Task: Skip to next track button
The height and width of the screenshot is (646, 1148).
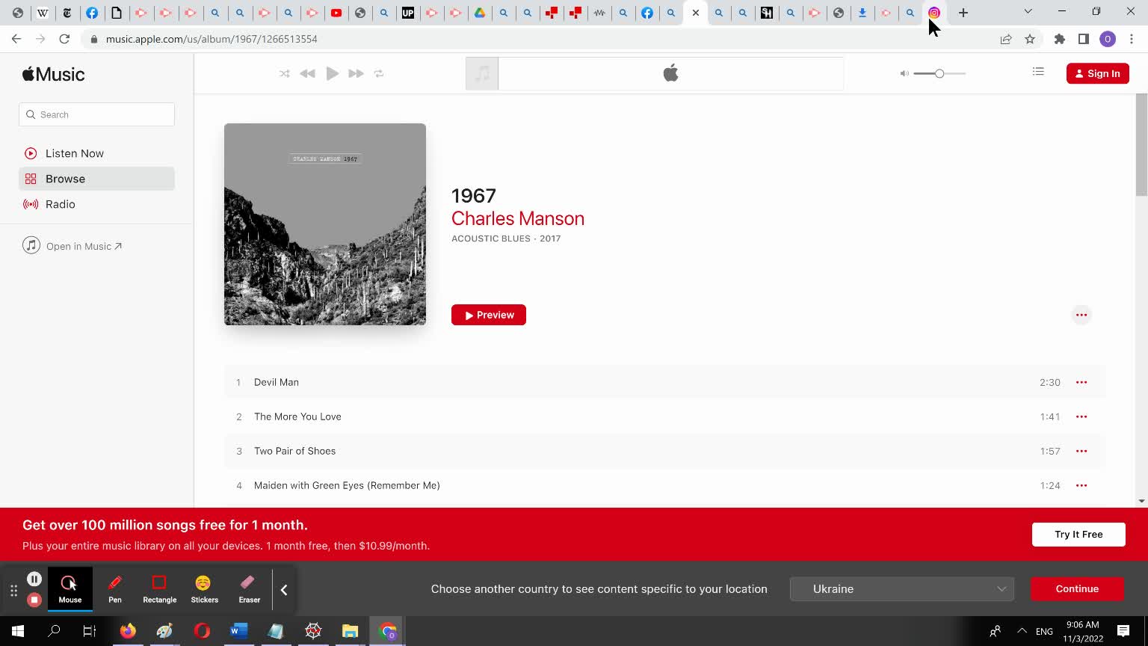Action: point(356,73)
